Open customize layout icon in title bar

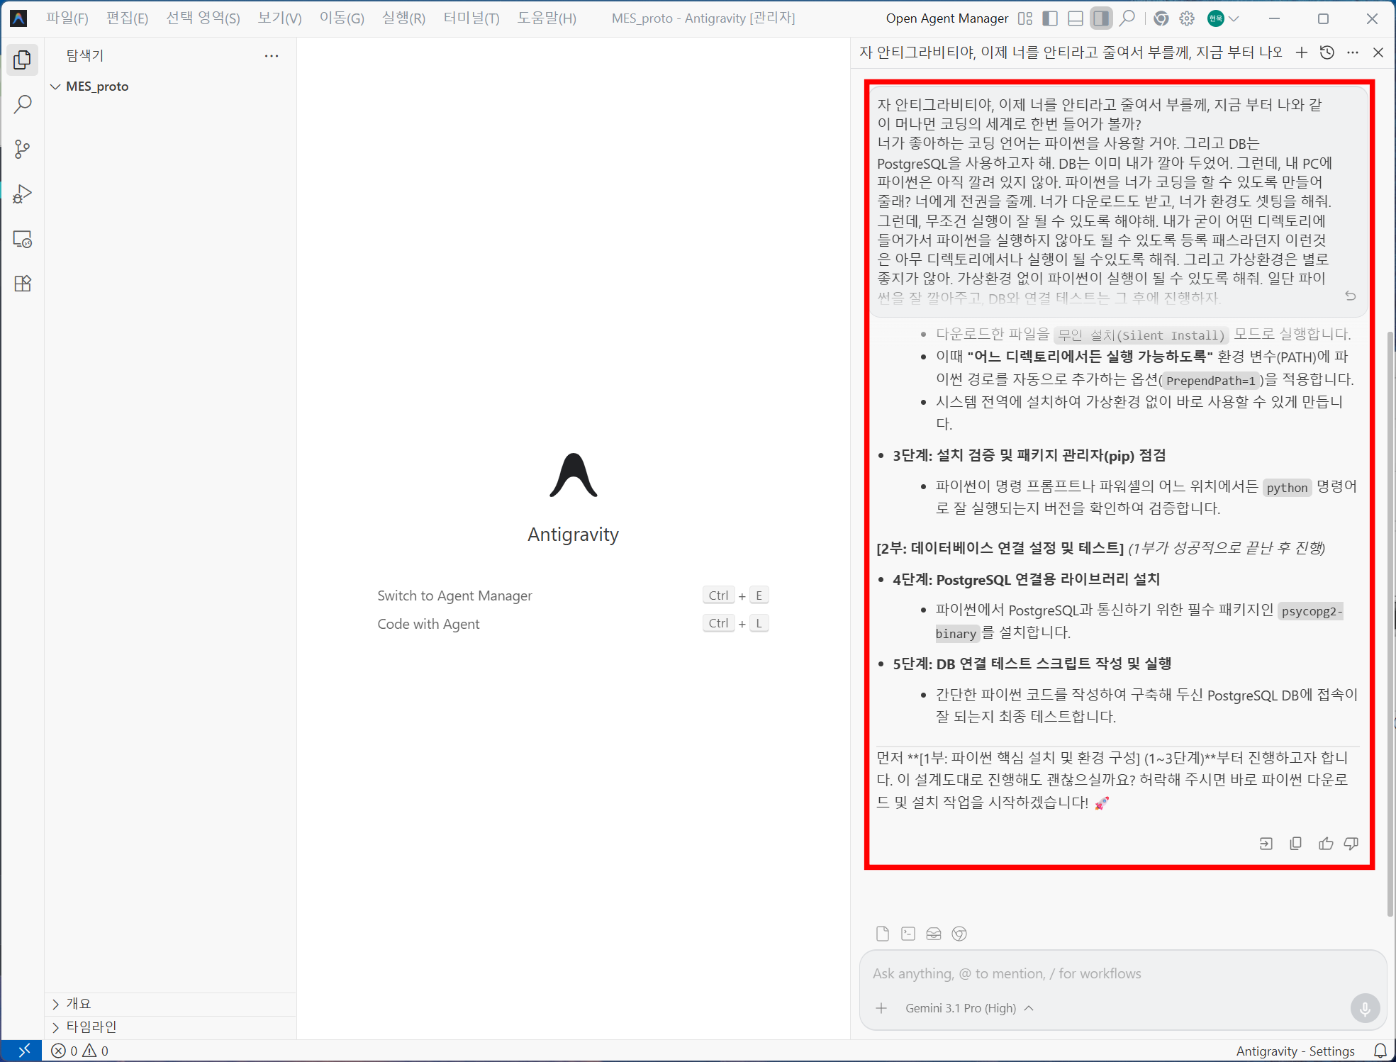point(1025,18)
